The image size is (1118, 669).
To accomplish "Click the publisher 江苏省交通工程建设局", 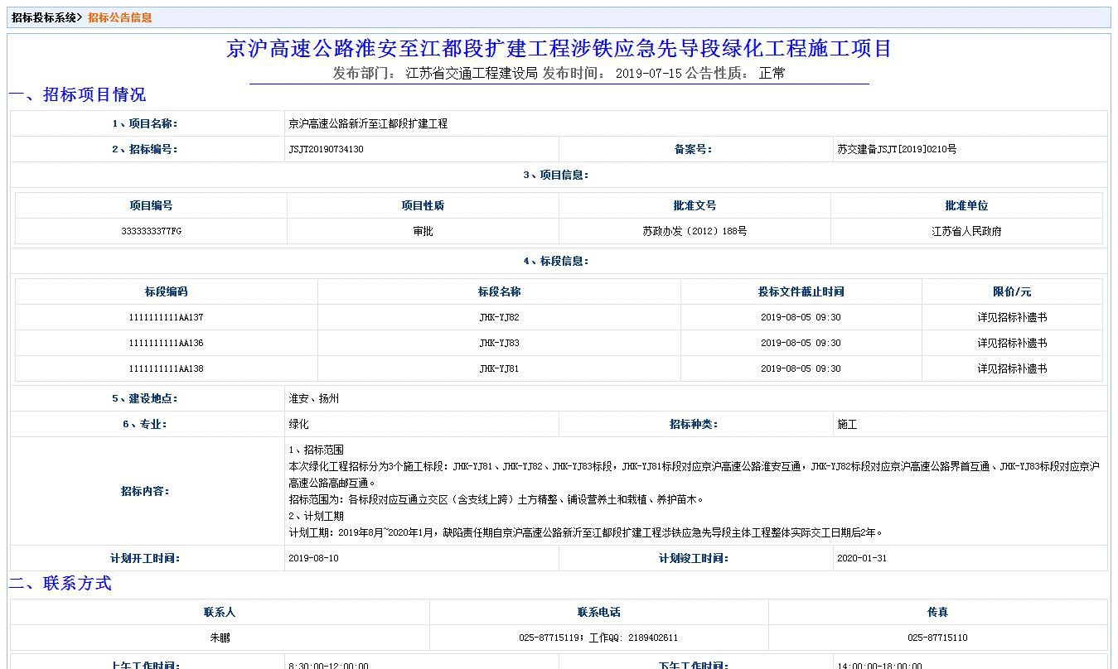I will (472, 73).
